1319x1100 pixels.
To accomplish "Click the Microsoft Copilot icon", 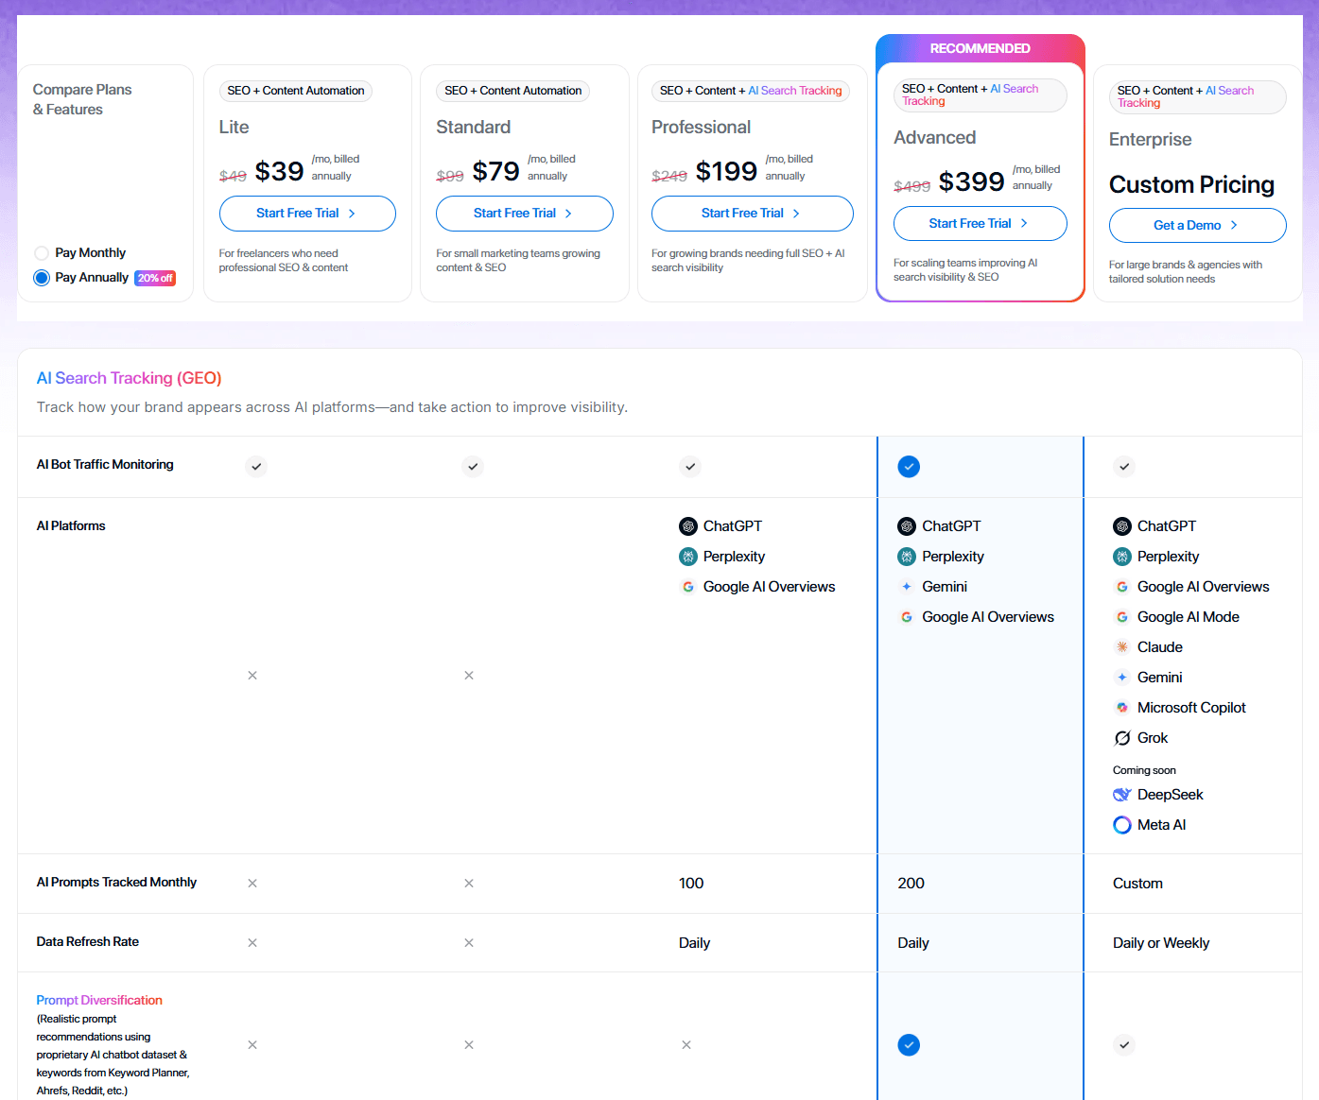I will [1122, 708].
